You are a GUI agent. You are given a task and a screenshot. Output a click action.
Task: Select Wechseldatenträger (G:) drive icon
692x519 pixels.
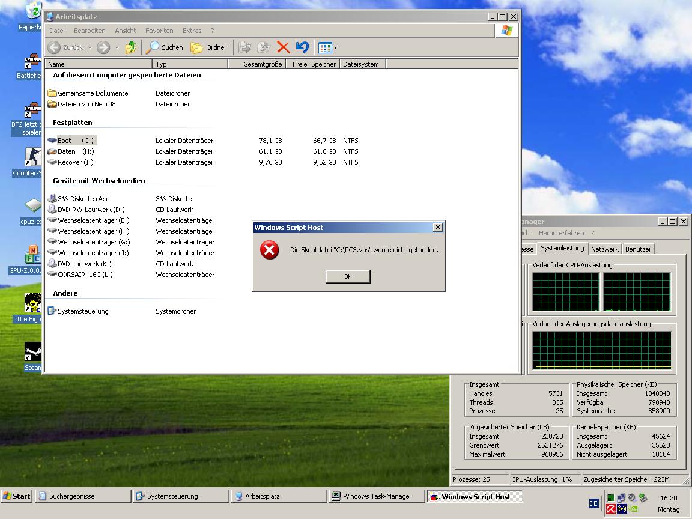[x=52, y=242]
